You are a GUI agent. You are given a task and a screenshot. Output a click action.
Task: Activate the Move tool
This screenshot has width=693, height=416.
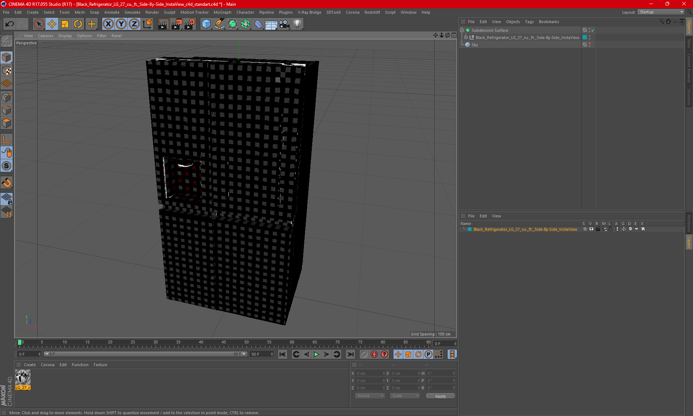pos(52,24)
